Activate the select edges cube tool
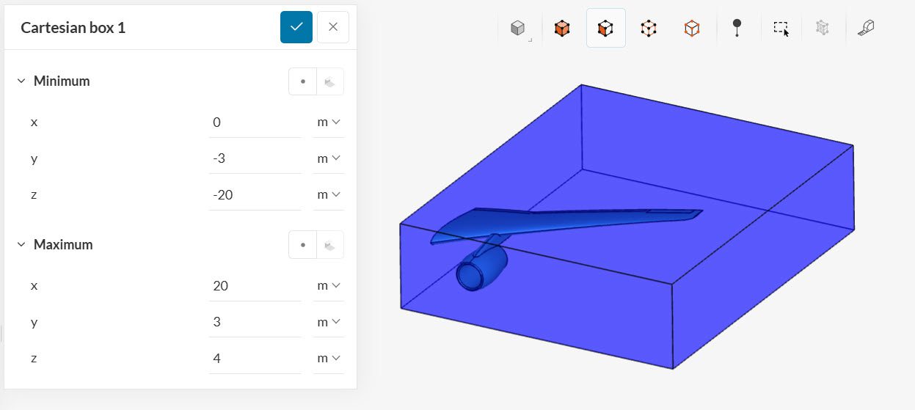 [649, 29]
